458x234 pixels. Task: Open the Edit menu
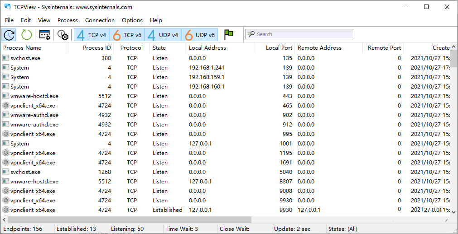[x=26, y=20]
